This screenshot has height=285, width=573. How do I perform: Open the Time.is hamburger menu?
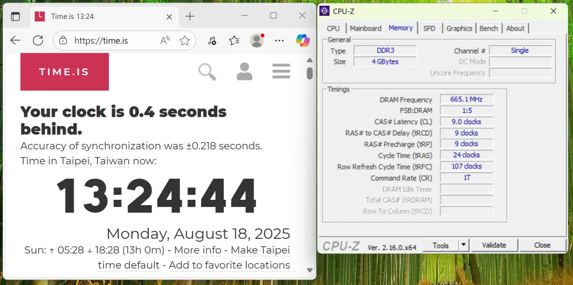tap(281, 71)
